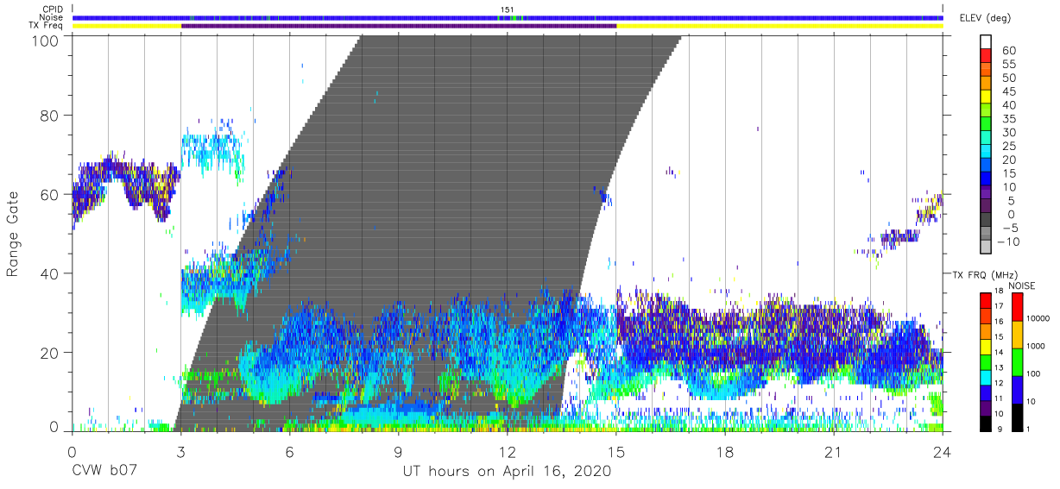Select the yellow swatch in elevation colorbar
1060x489 pixels.
(986, 97)
